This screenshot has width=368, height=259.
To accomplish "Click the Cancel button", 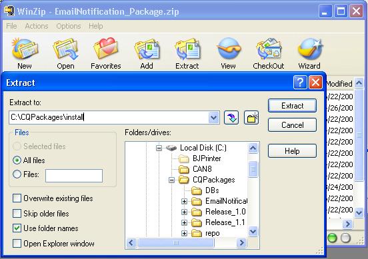I will tap(292, 125).
